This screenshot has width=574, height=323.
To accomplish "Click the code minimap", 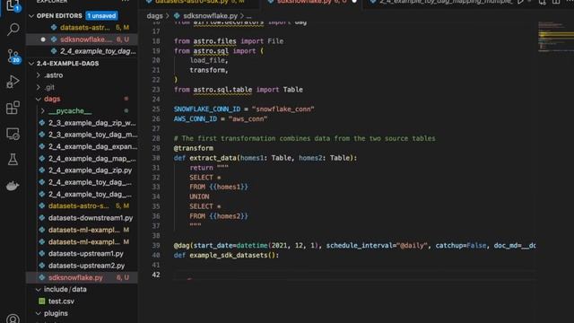I will (x=555, y=37).
